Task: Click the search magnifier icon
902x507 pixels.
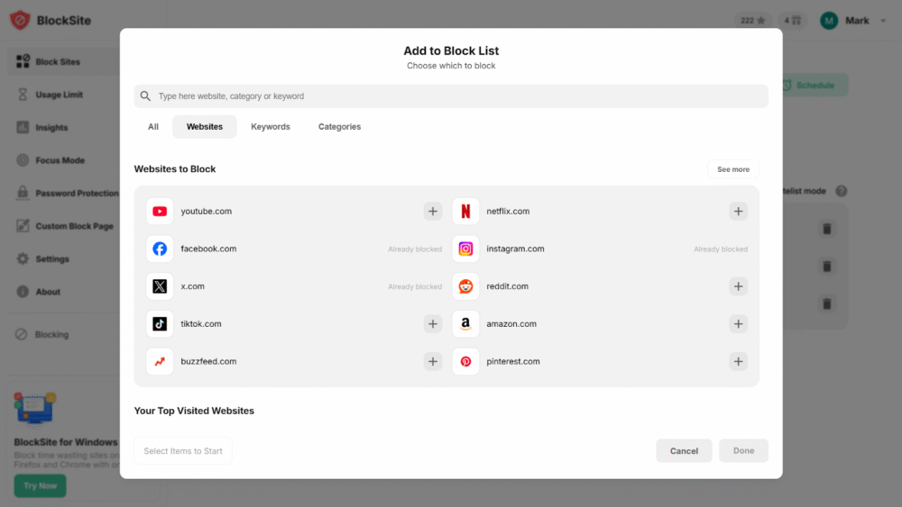Action: tap(146, 96)
